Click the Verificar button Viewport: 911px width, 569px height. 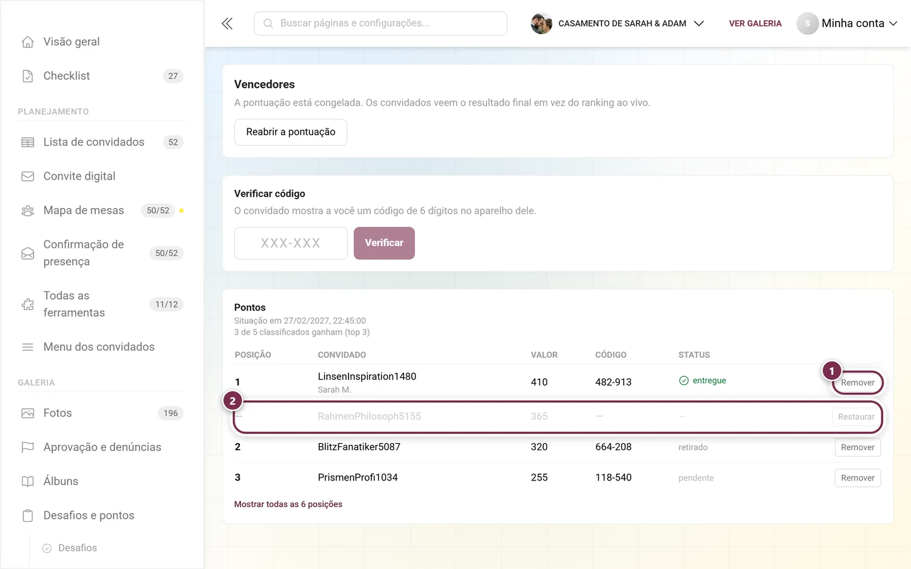384,243
